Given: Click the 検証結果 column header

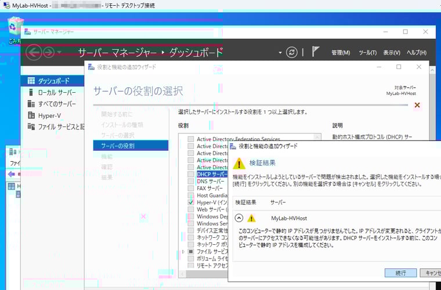Looking at the screenshot, I should click(245, 202).
